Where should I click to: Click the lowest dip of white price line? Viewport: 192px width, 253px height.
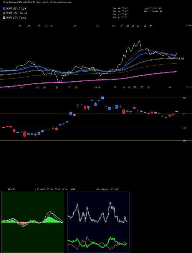coord(60,82)
